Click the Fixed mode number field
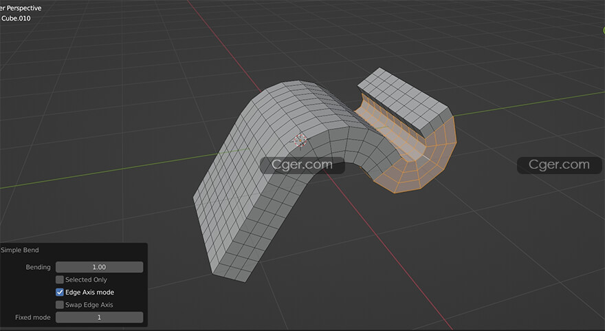 point(99,317)
